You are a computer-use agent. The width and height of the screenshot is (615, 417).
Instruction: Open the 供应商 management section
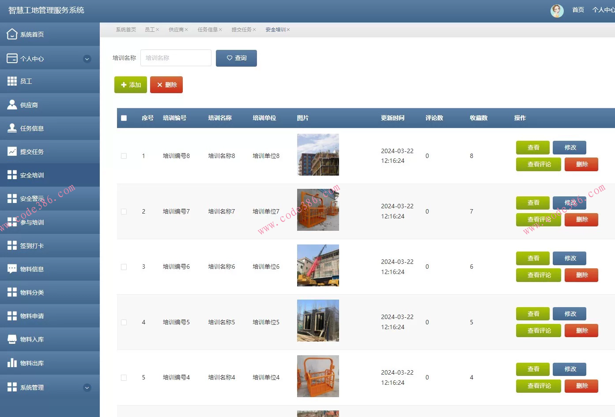[12, 105]
